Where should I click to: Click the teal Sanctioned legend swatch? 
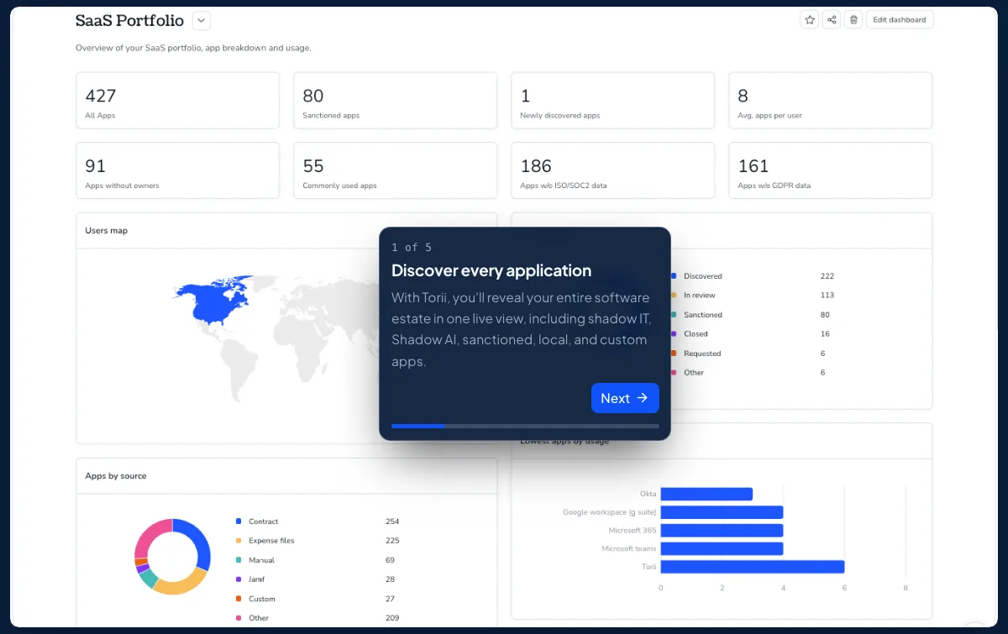coord(674,315)
